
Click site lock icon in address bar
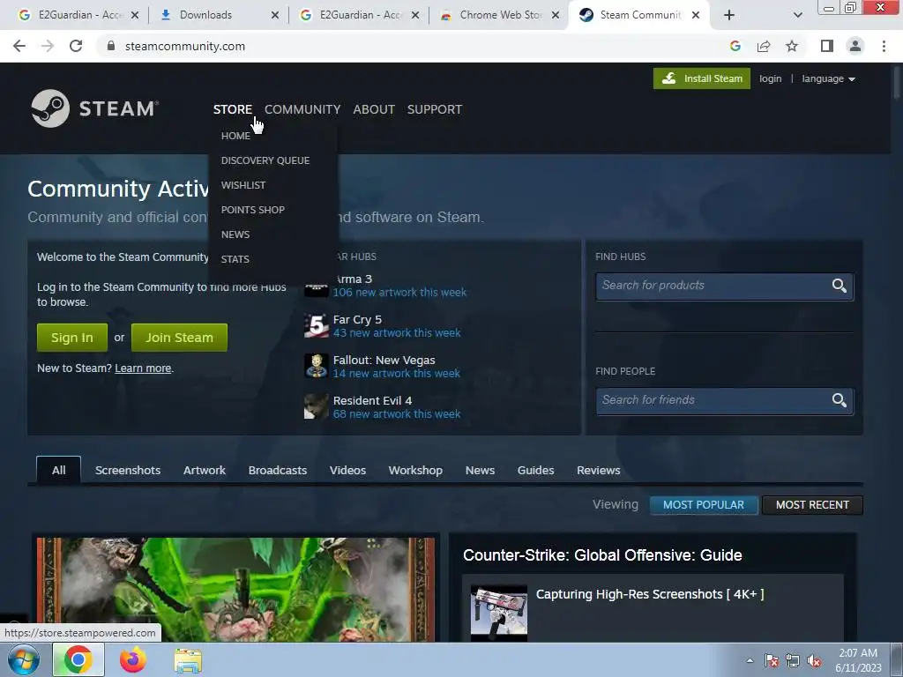(111, 46)
